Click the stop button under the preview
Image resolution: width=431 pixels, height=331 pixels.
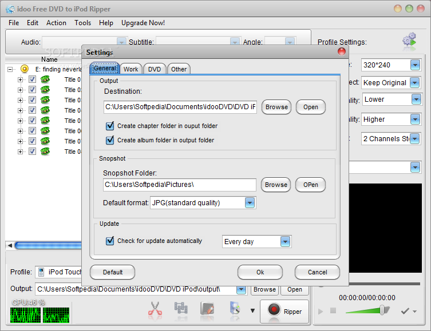pos(333,310)
